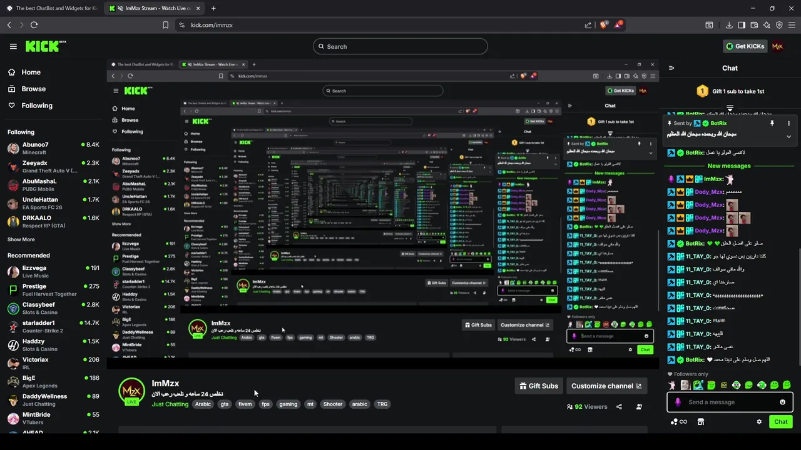Expand the gift leaderboard drop-down handle
Screen dimensions: 801x450
(730, 108)
